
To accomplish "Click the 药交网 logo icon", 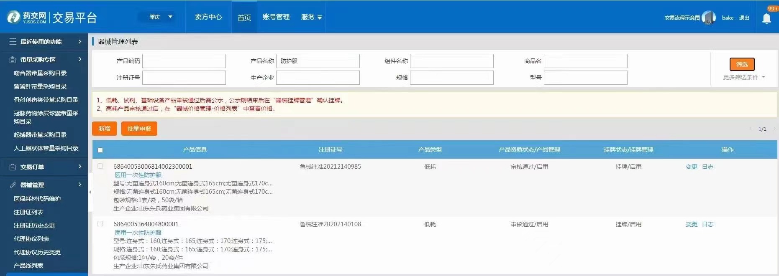I will pyautogui.click(x=13, y=17).
